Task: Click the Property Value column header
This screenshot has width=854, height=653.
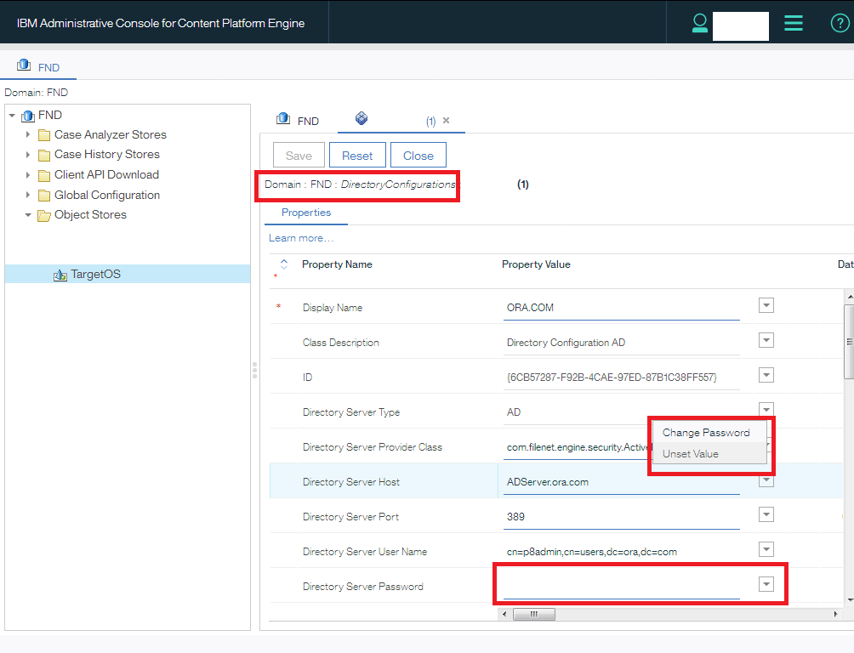Action: point(536,264)
